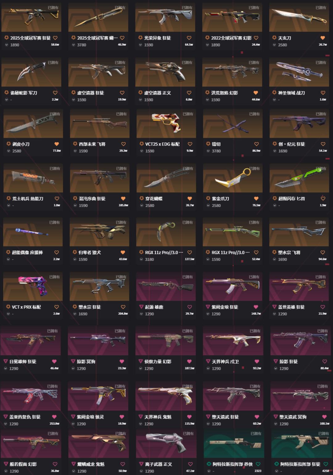Open the 超能偶像 应援棒 thumbnail
The height and width of the screenshot is (475, 333).
pyautogui.click(x=33, y=232)
